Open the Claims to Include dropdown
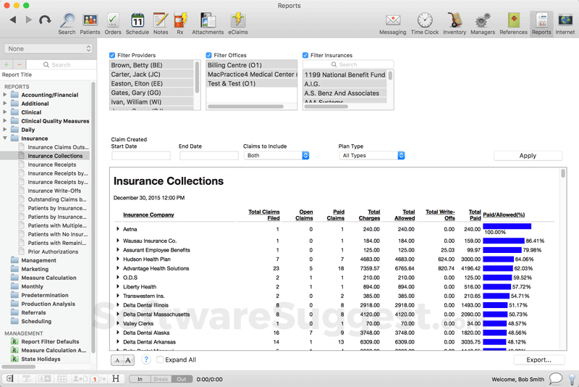 click(x=276, y=155)
